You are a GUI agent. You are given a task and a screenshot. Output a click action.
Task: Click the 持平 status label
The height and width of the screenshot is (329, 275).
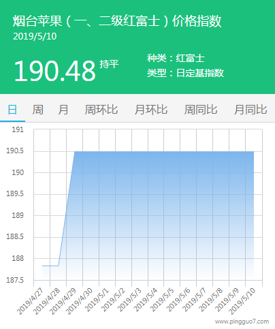click(109, 64)
